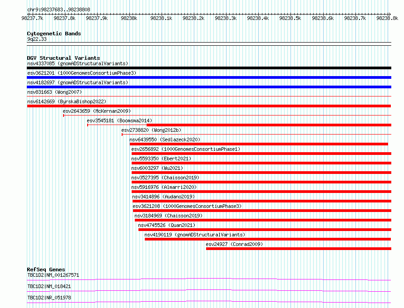404x308 pixels.
Task: Click the red nsv4190119 variant bar
Action: click(268, 239)
